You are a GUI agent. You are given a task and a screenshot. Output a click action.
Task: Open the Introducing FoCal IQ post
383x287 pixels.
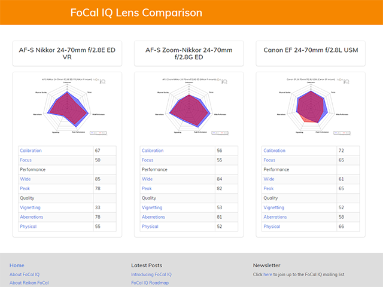click(151, 274)
